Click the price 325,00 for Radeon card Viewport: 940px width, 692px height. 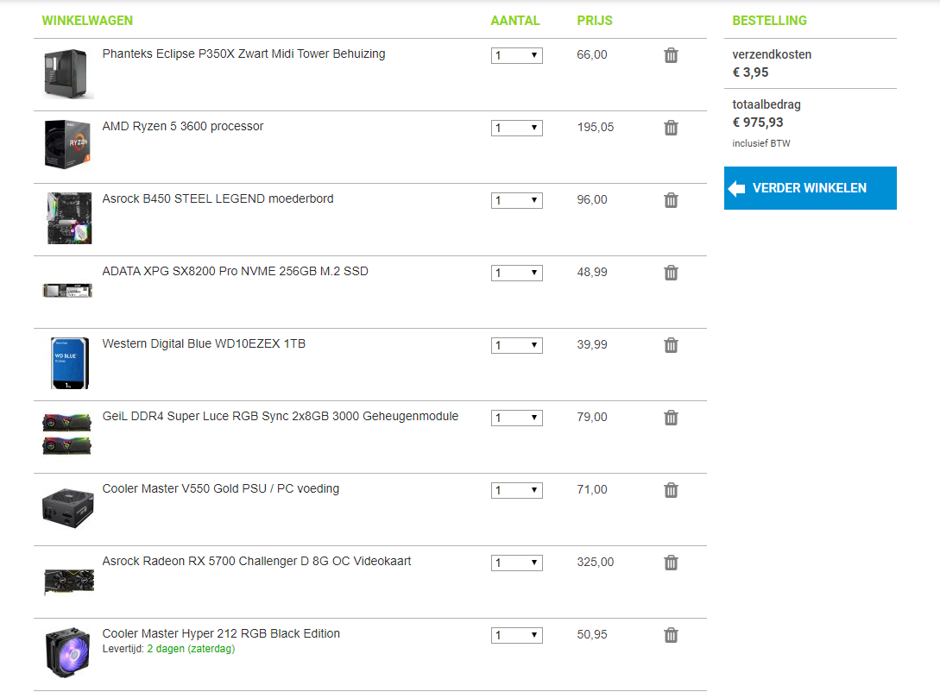click(x=596, y=562)
